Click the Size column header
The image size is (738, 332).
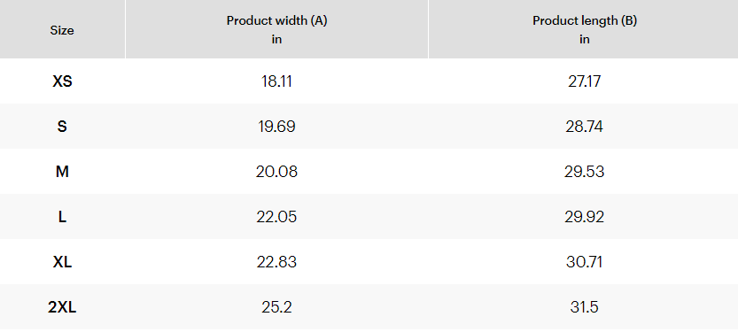pos(62,31)
